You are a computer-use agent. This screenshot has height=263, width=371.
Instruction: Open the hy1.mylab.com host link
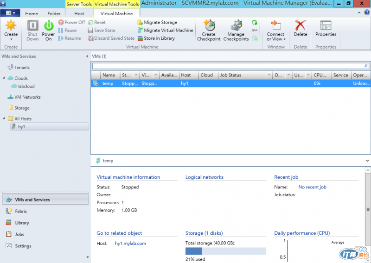click(x=130, y=243)
